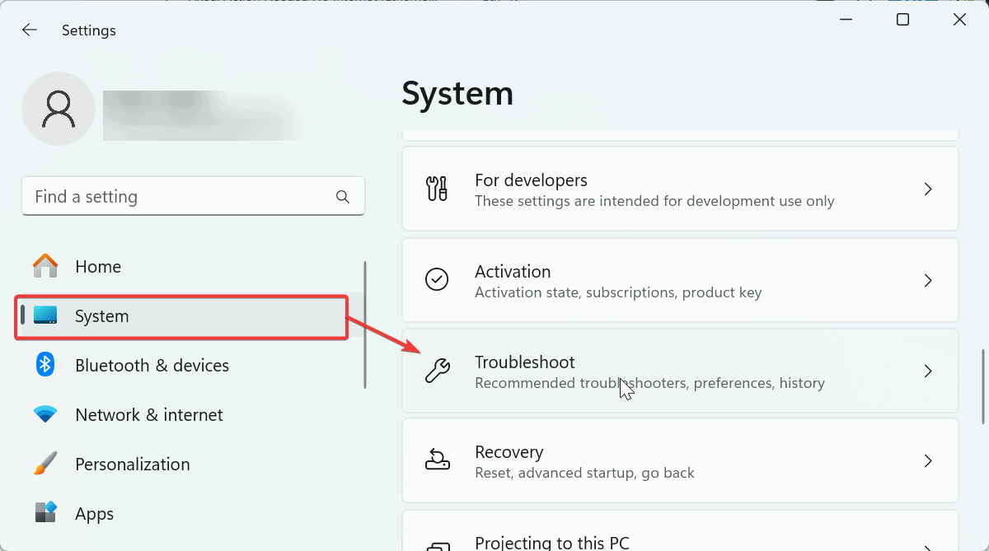Open the For developers settings card
The image size is (989, 551).
680,189
